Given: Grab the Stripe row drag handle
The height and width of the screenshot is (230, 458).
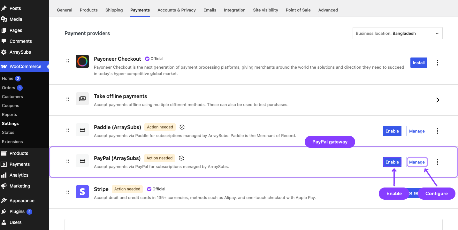Looking at the screenshot, I should [68, 192].
